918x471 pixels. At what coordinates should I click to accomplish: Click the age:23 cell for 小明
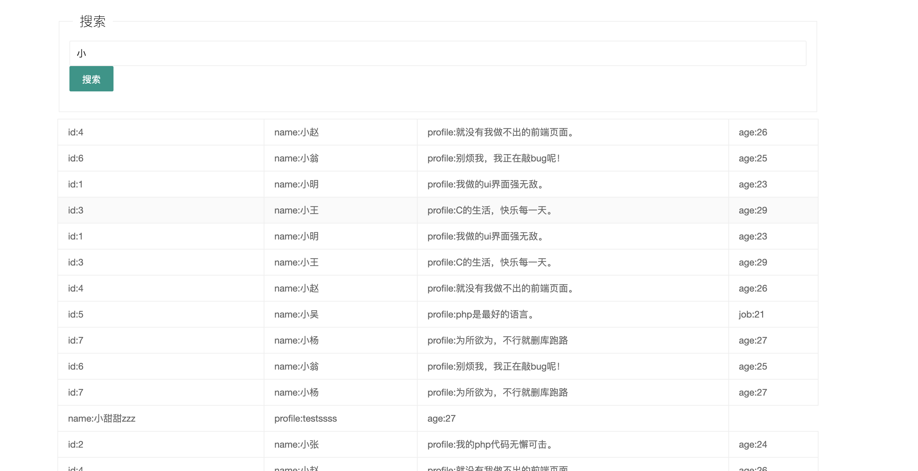[752, 184]
